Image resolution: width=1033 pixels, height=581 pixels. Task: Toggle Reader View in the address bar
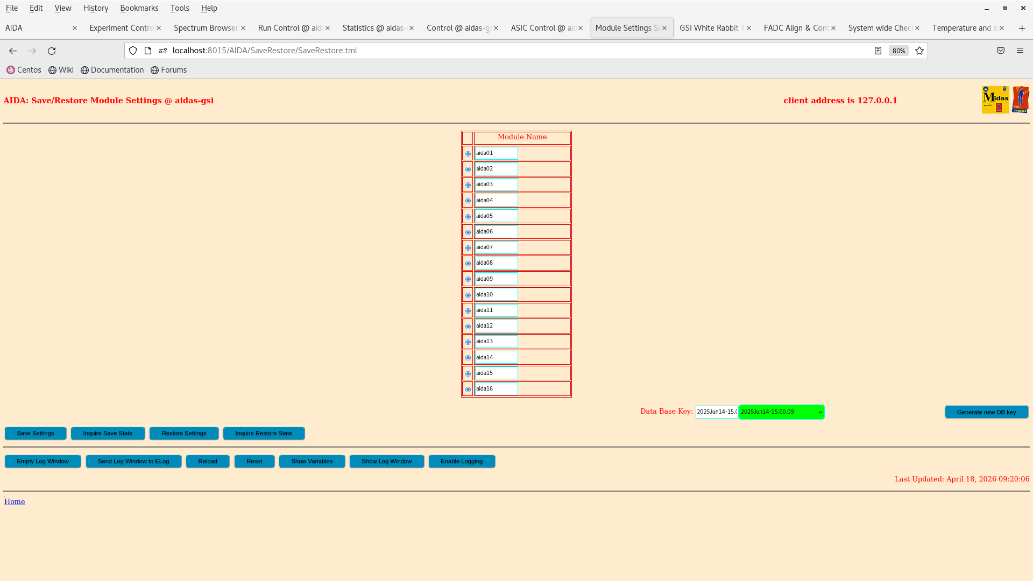878,51
